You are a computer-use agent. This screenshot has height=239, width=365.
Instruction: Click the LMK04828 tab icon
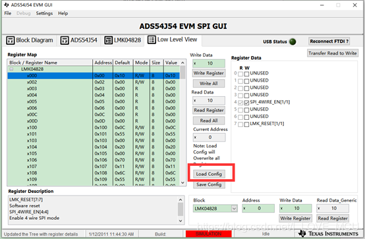(x=108, y=40)
